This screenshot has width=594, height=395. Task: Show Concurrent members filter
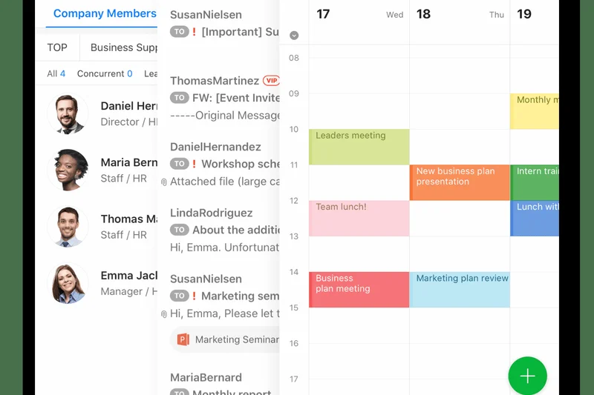(105, 73)
